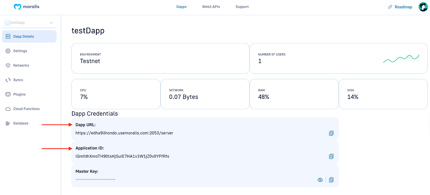Viewport: 430px width, 195px height.
Task: Open the Plugins section label
Action: (19, 94)
